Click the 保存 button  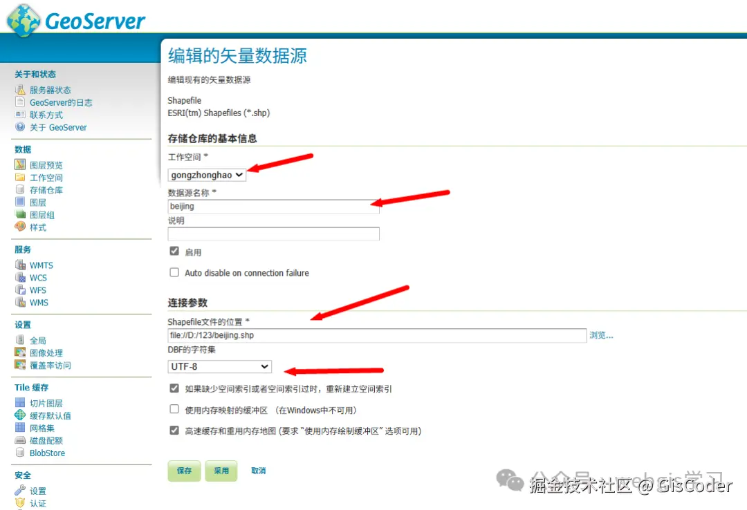[184, 471]
